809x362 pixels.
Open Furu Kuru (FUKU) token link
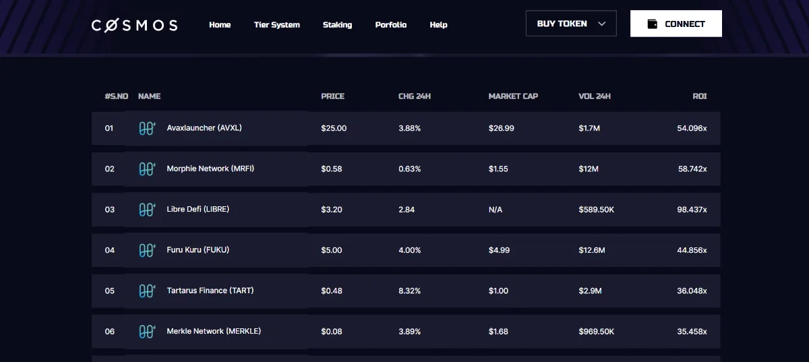(x=198, y=250)
